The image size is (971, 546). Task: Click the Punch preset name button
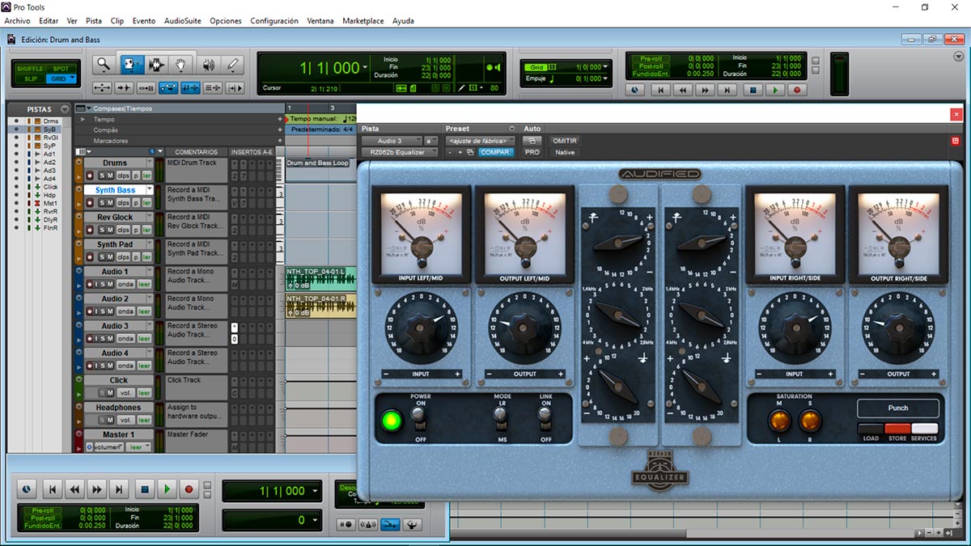pyautogui.click(x=898, y=408)
